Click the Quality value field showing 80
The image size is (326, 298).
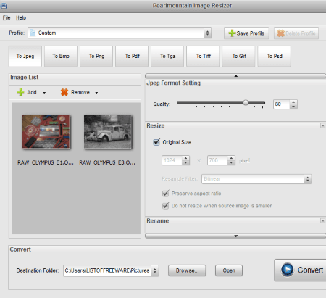click(282, 104)
